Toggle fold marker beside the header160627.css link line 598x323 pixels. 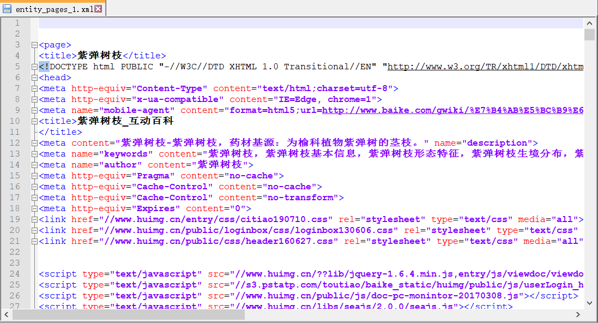pos(34,242)
